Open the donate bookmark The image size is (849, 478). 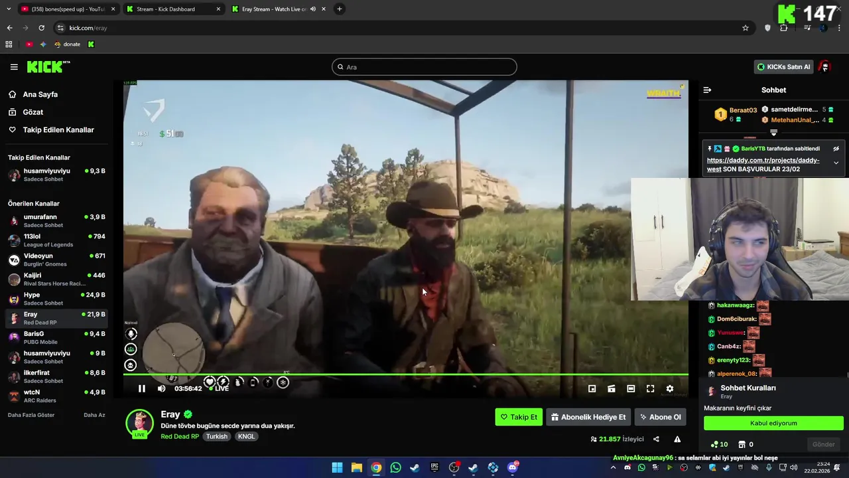coord(67,44)
